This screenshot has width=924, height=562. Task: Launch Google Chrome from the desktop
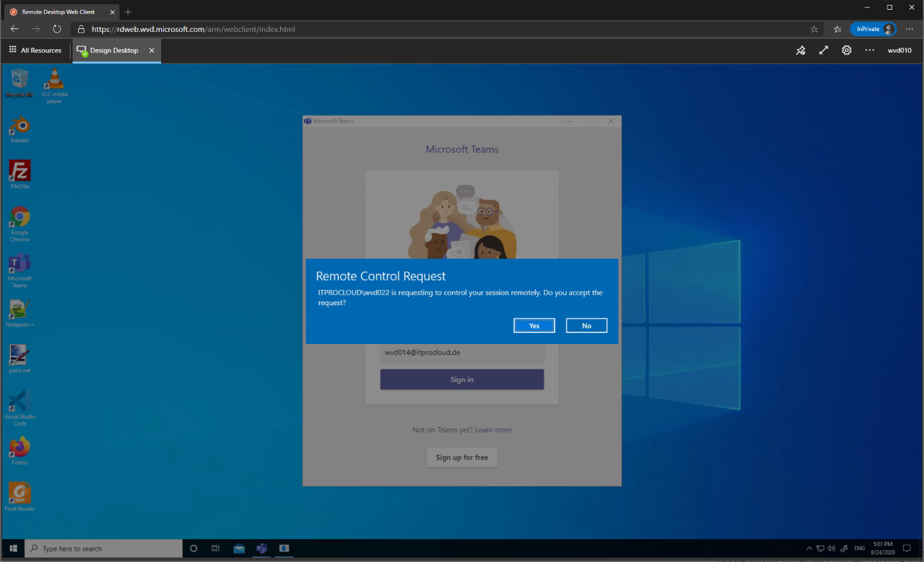pyautogui.click(x=19, y=224)
